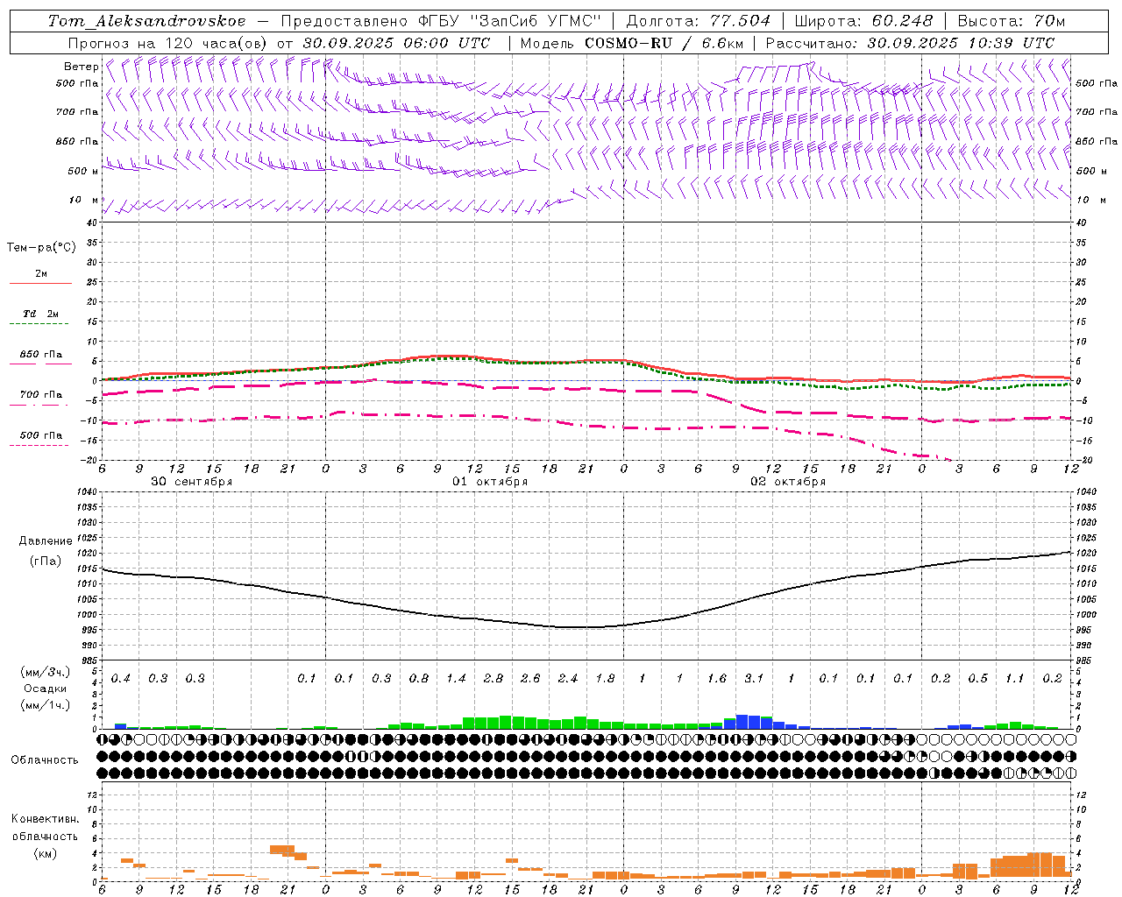Screen dimensions: 1122x897
Task: Click the Рассчитано: 30.09.2025 10:39 UTC timestamp
Action: pos(910,43)
